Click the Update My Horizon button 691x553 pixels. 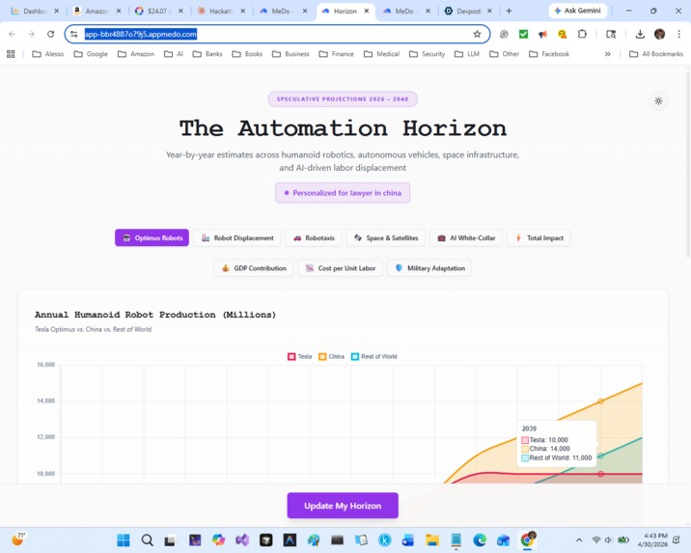coord(343,506)
